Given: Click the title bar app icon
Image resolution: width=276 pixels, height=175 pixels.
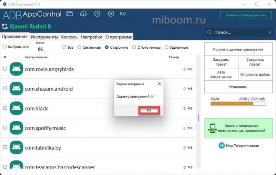Looking at the screenshot, I should (x=4, y=4).
